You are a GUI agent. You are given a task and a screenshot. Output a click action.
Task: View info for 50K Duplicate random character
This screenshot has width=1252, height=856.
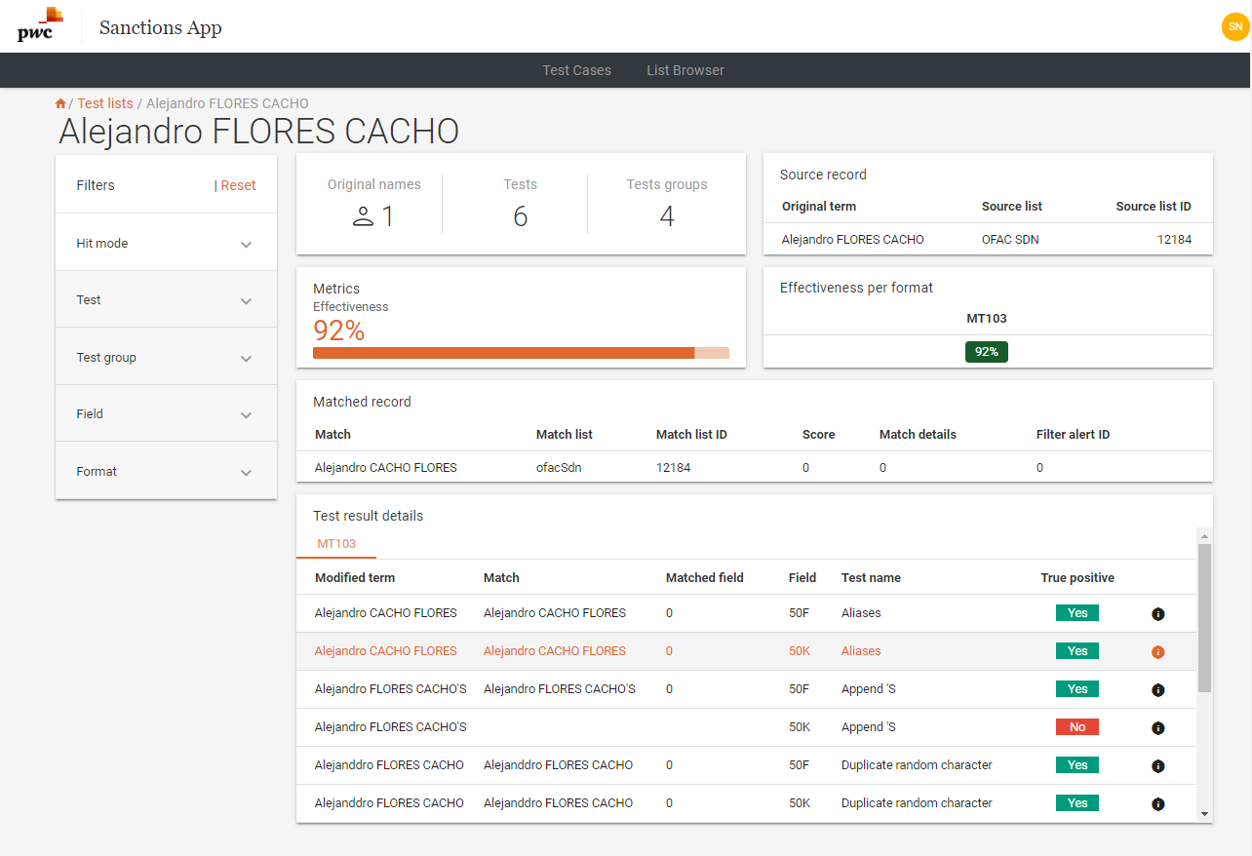1157,804
